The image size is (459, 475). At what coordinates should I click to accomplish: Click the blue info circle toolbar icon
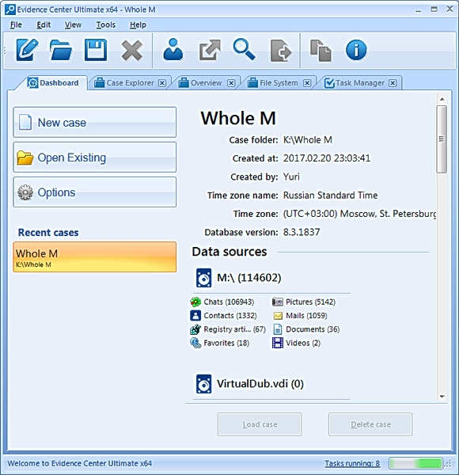tap(356, 50)
